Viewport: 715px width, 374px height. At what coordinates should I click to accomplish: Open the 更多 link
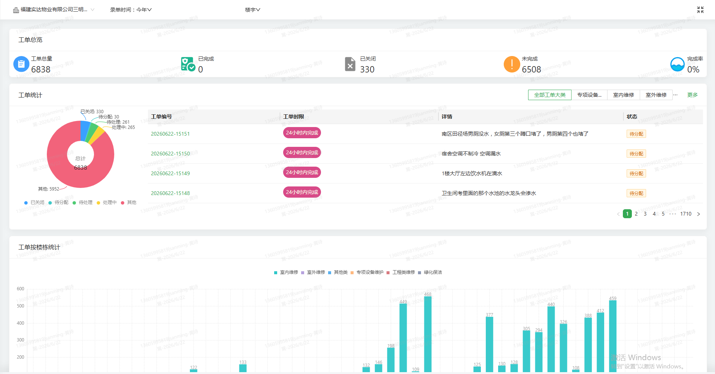[x=693, y=95]
